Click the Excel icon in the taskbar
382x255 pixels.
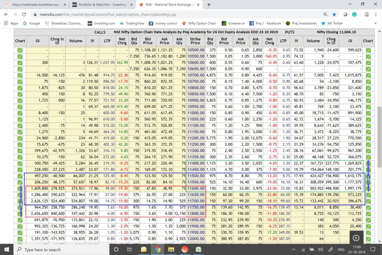point(198,249)
